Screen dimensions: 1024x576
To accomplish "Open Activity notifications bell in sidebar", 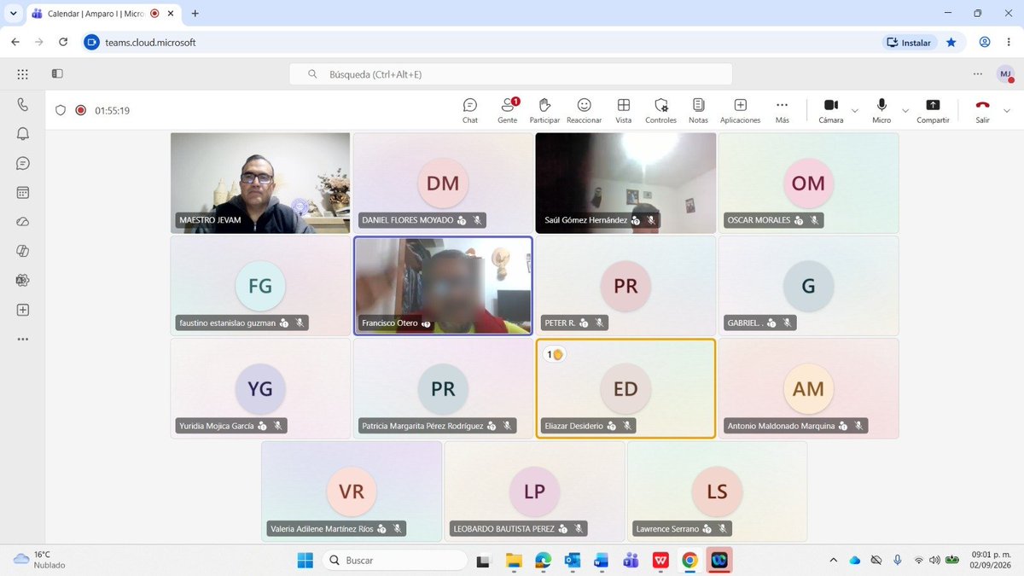I will [23, 133].
